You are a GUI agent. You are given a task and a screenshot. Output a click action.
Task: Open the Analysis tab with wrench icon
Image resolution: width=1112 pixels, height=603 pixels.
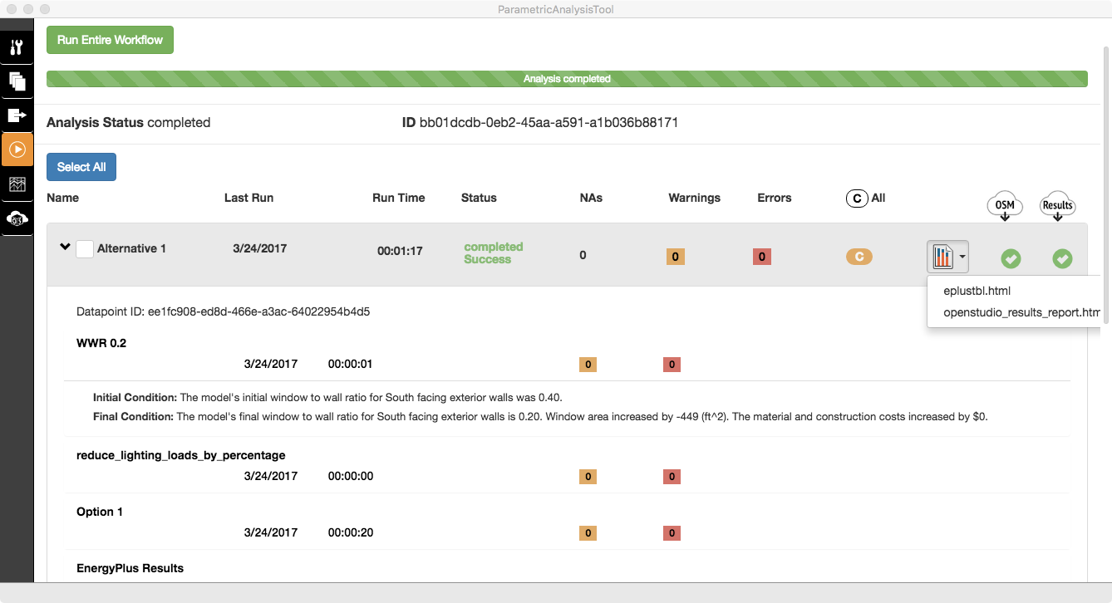(17, 47)
